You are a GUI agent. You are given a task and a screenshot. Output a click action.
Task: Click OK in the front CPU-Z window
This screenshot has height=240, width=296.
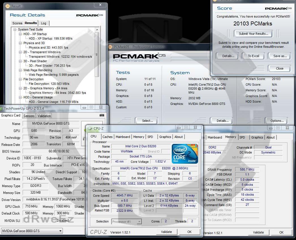pos(189,232)
